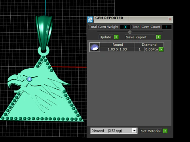The image size is (190, 142).
Task: Close the Gem Reporter panel
Action: [170, 19]
